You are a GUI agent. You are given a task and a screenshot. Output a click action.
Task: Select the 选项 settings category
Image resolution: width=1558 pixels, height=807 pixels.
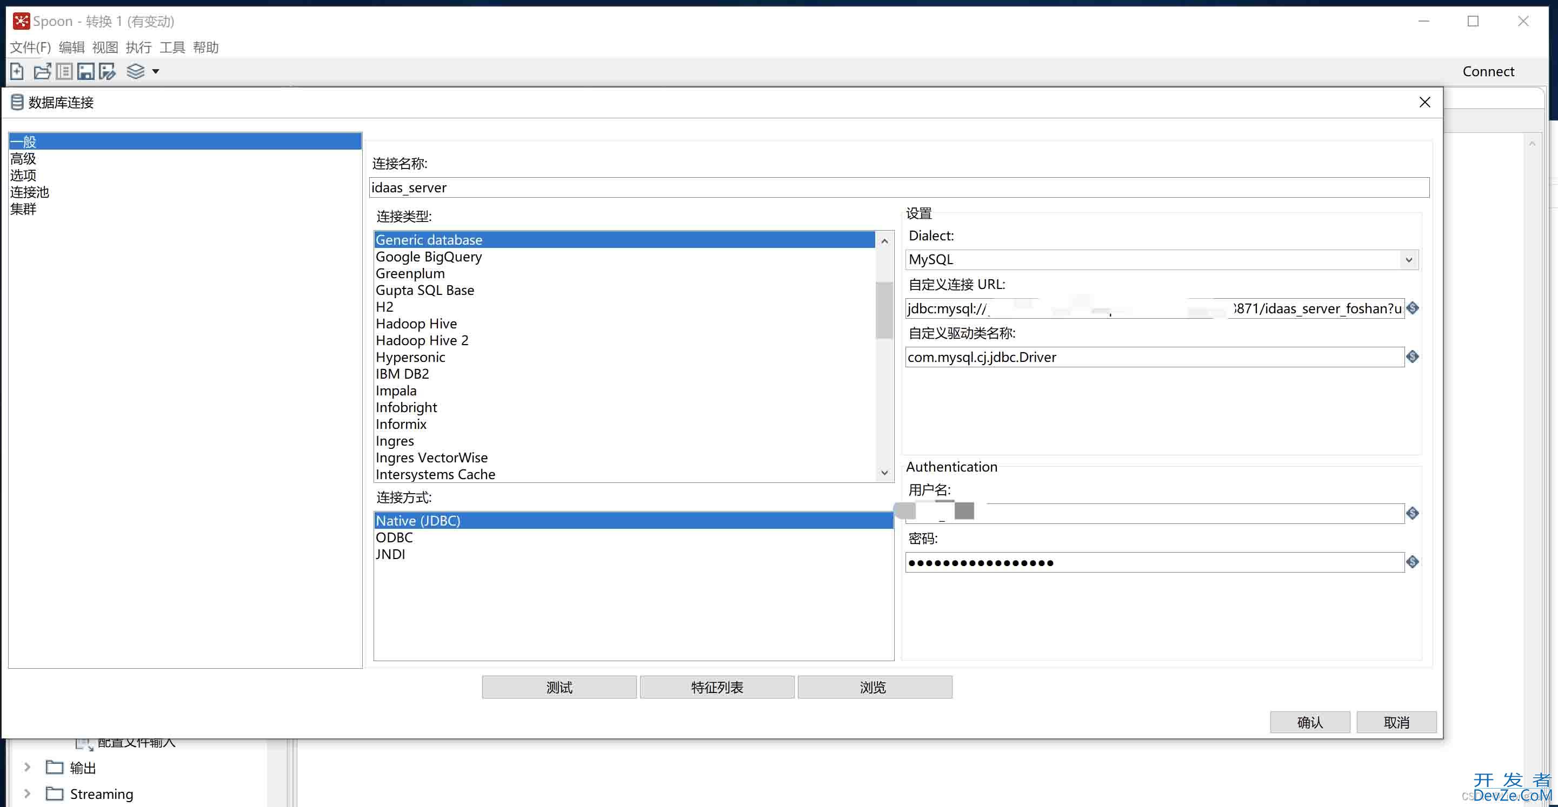click(185, 176)
